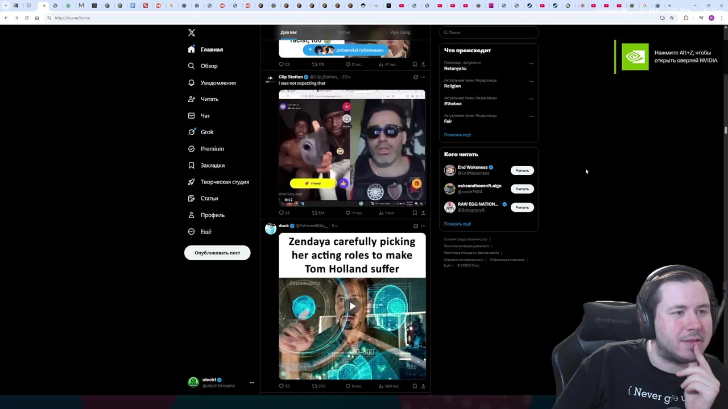This screenshot has width=728, height=409.
Task: Repost the duck post
Action: click(318, 386)
